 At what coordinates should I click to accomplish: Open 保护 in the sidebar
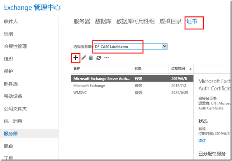tap(9, 71)
